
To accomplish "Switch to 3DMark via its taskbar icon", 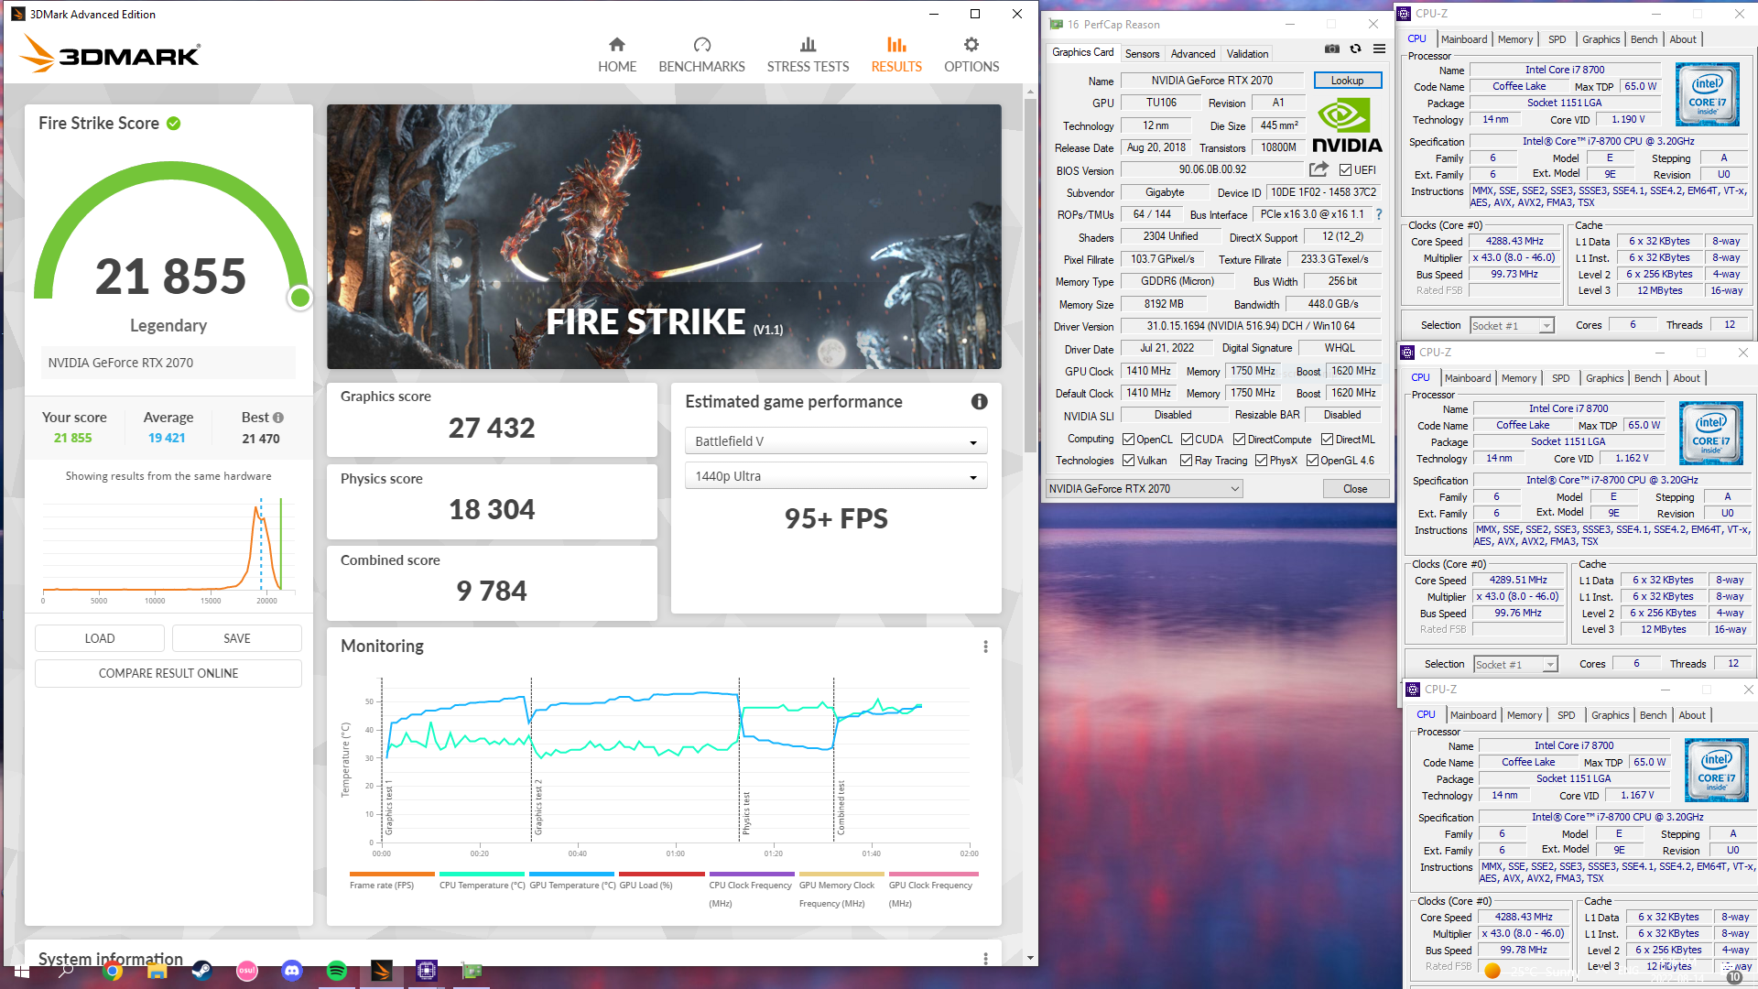I will [382, 971].
